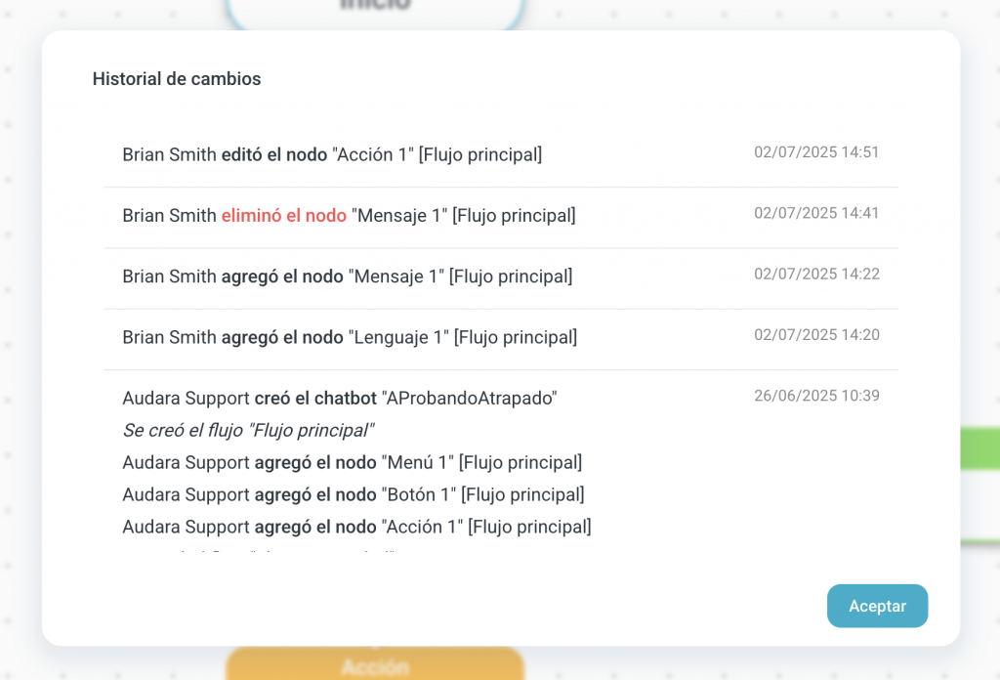
Task: Click the 02/07/2025 14:41 timestamp
Action: tap(816, 213)
